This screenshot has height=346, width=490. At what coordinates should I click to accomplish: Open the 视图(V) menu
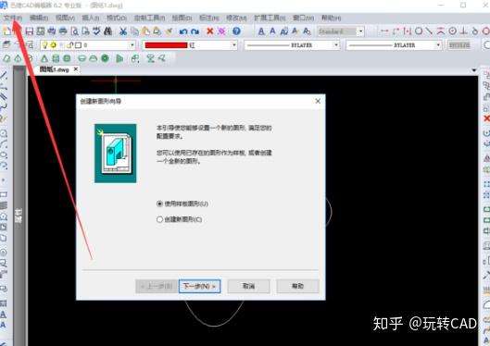pos(65,18)
